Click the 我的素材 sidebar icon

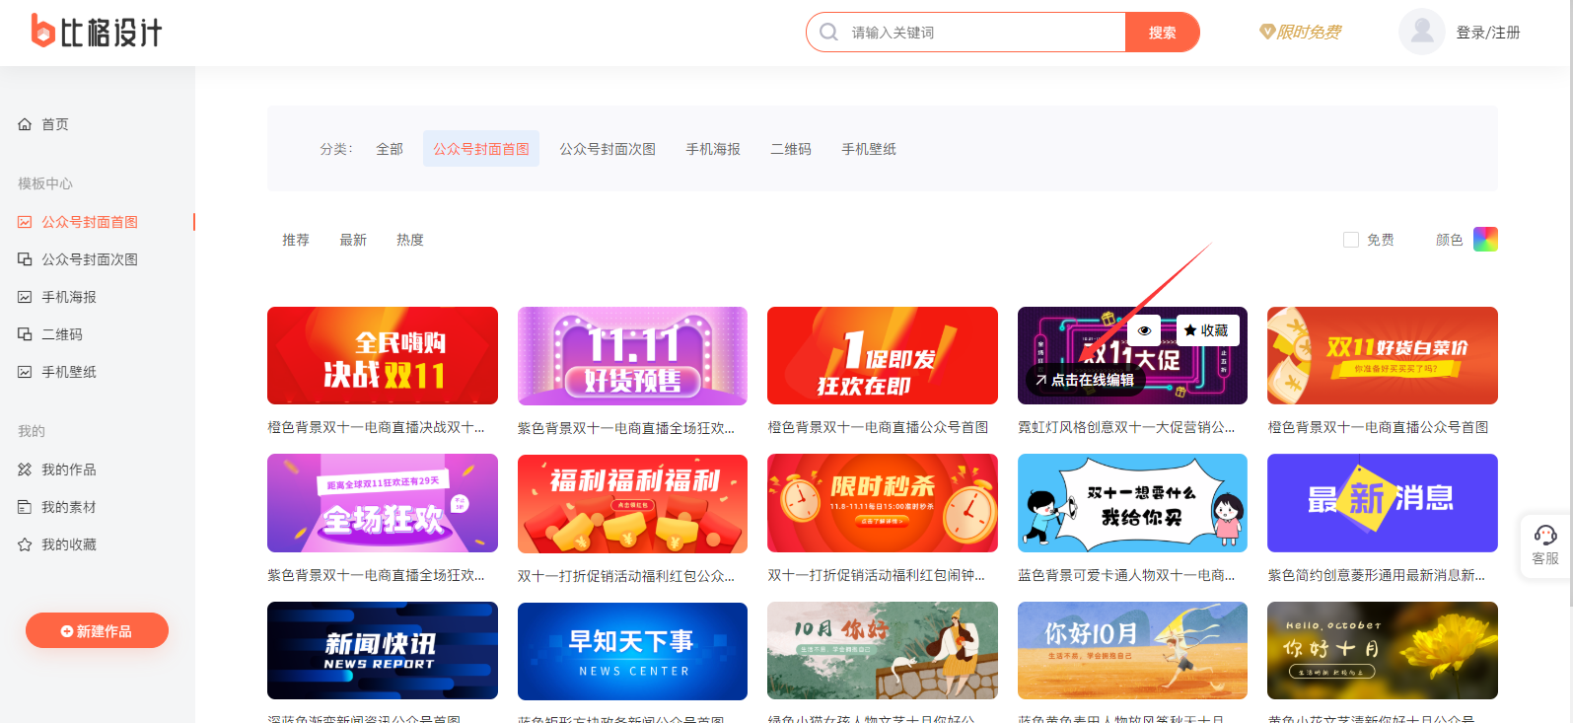click(x=25, y=507)
